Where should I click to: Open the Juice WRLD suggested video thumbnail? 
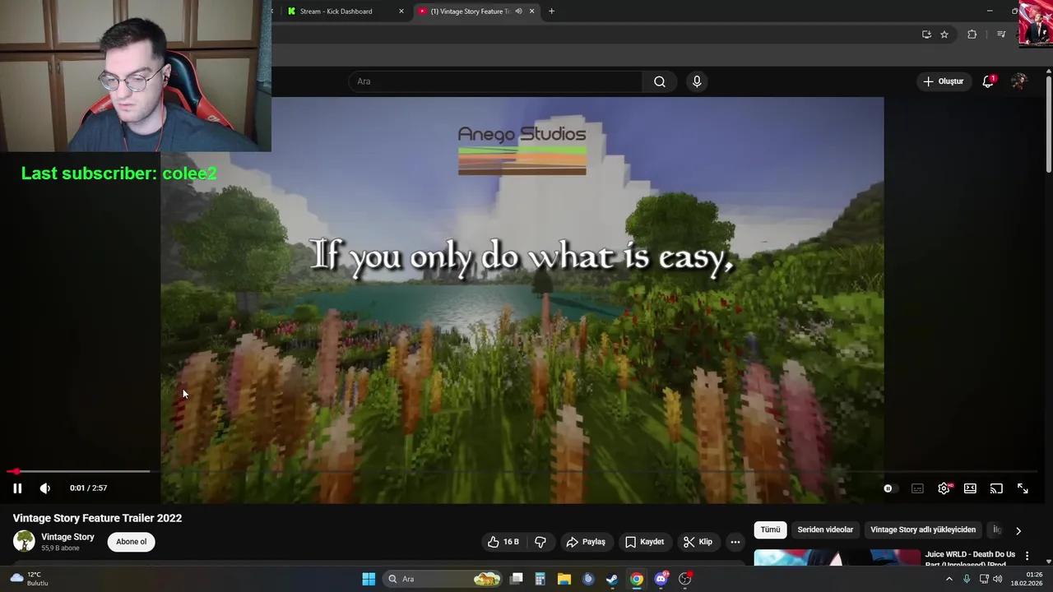[x=837, y=557]
